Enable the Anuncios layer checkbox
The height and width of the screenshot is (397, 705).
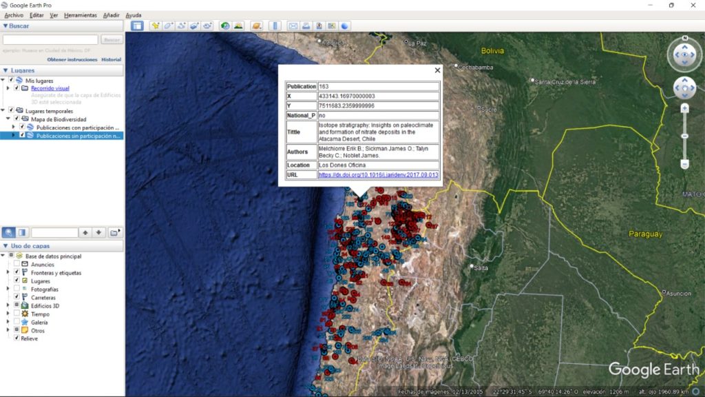pyautogui.click(x=17, y=264)
